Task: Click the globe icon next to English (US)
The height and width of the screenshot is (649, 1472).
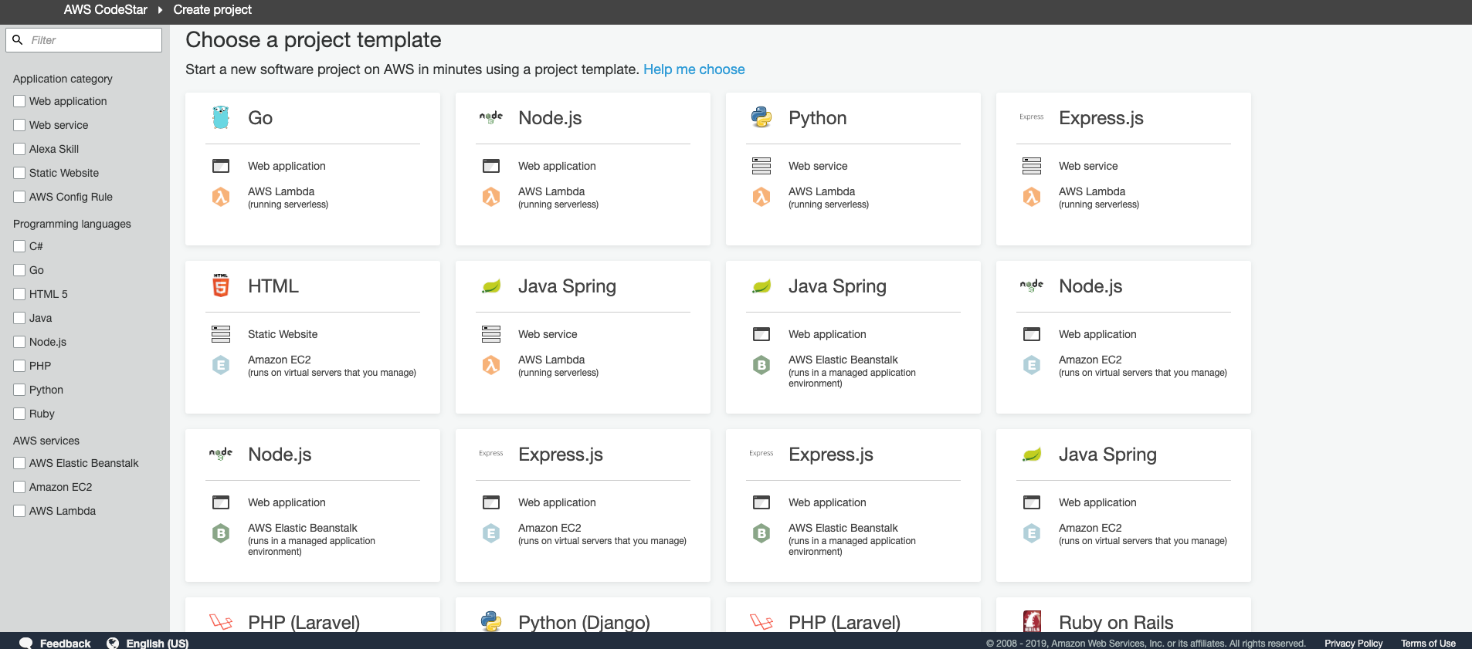Action: coord(113,643)
